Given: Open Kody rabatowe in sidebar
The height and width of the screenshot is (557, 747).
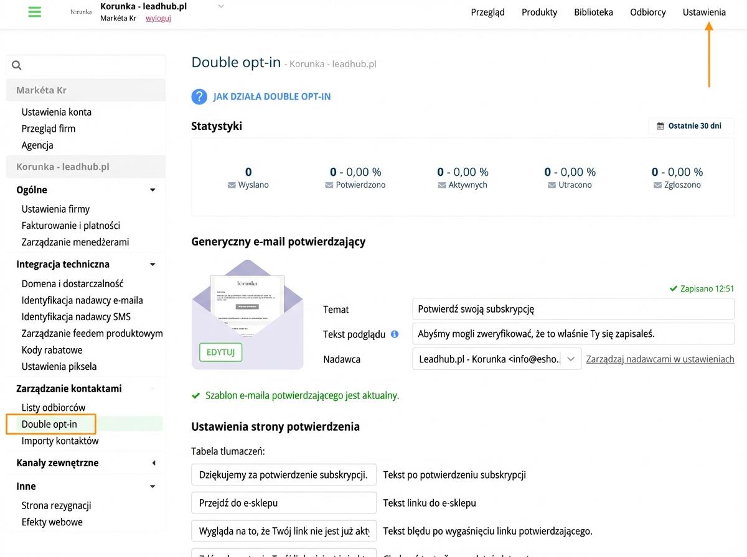Looking at the screenshot, I should (x=52, y=350).
